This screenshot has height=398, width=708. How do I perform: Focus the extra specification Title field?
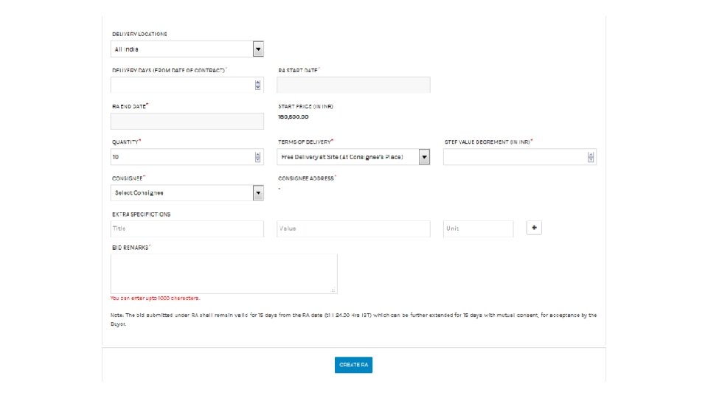[187, 228]
